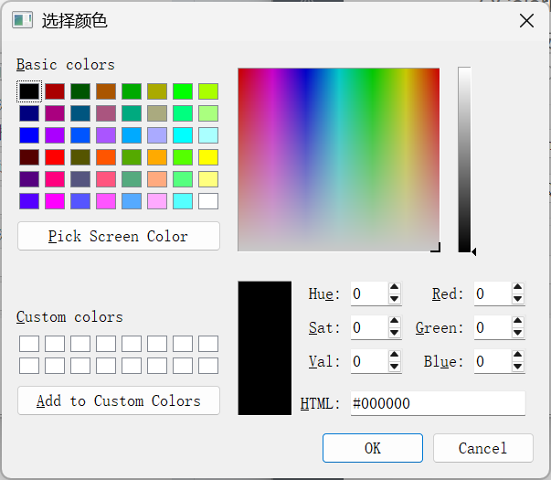This screenshot has height=480, width=551.
Task: Click Add to Custom Colors button
Action: click(119, 400)
